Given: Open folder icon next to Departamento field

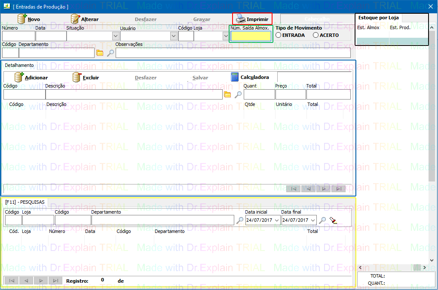Looking at the screenshot, I should tap(100, 53).
